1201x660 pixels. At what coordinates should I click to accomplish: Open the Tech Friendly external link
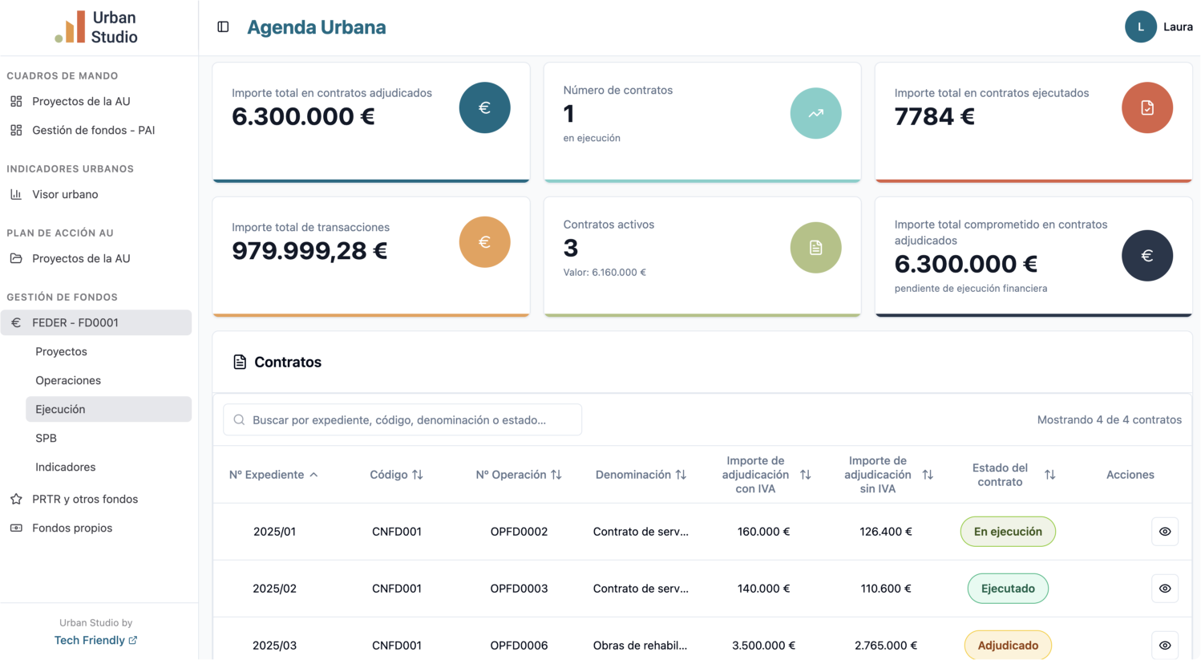coord(95,640)
